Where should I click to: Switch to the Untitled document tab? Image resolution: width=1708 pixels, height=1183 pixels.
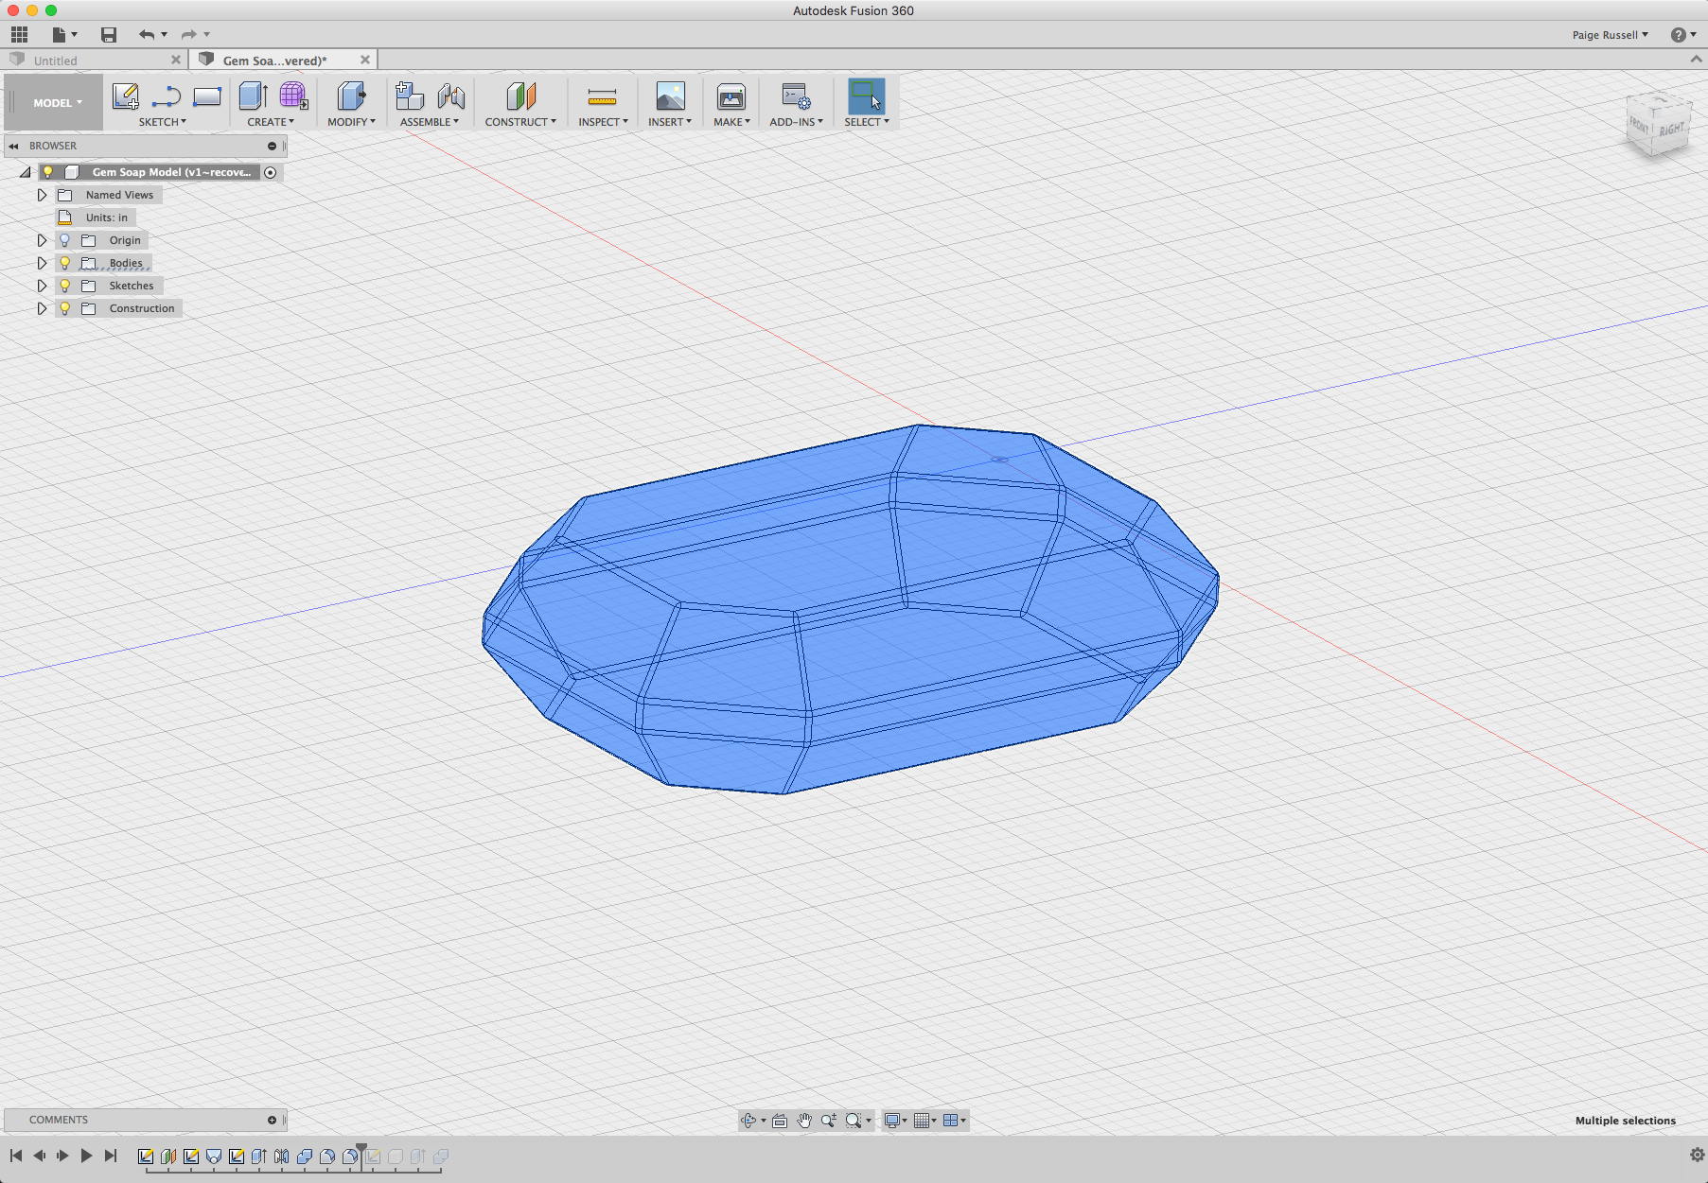(x=57, y=59)
